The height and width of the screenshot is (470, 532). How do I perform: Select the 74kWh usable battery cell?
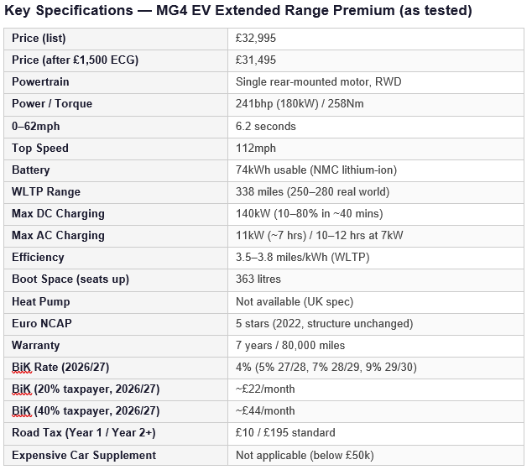[376, 170]
